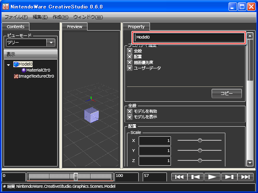The height and width of the screenshot is (193, 258).
Task: Toggle the ユーザーデータ checkbox
Action: tap(130, 68)
